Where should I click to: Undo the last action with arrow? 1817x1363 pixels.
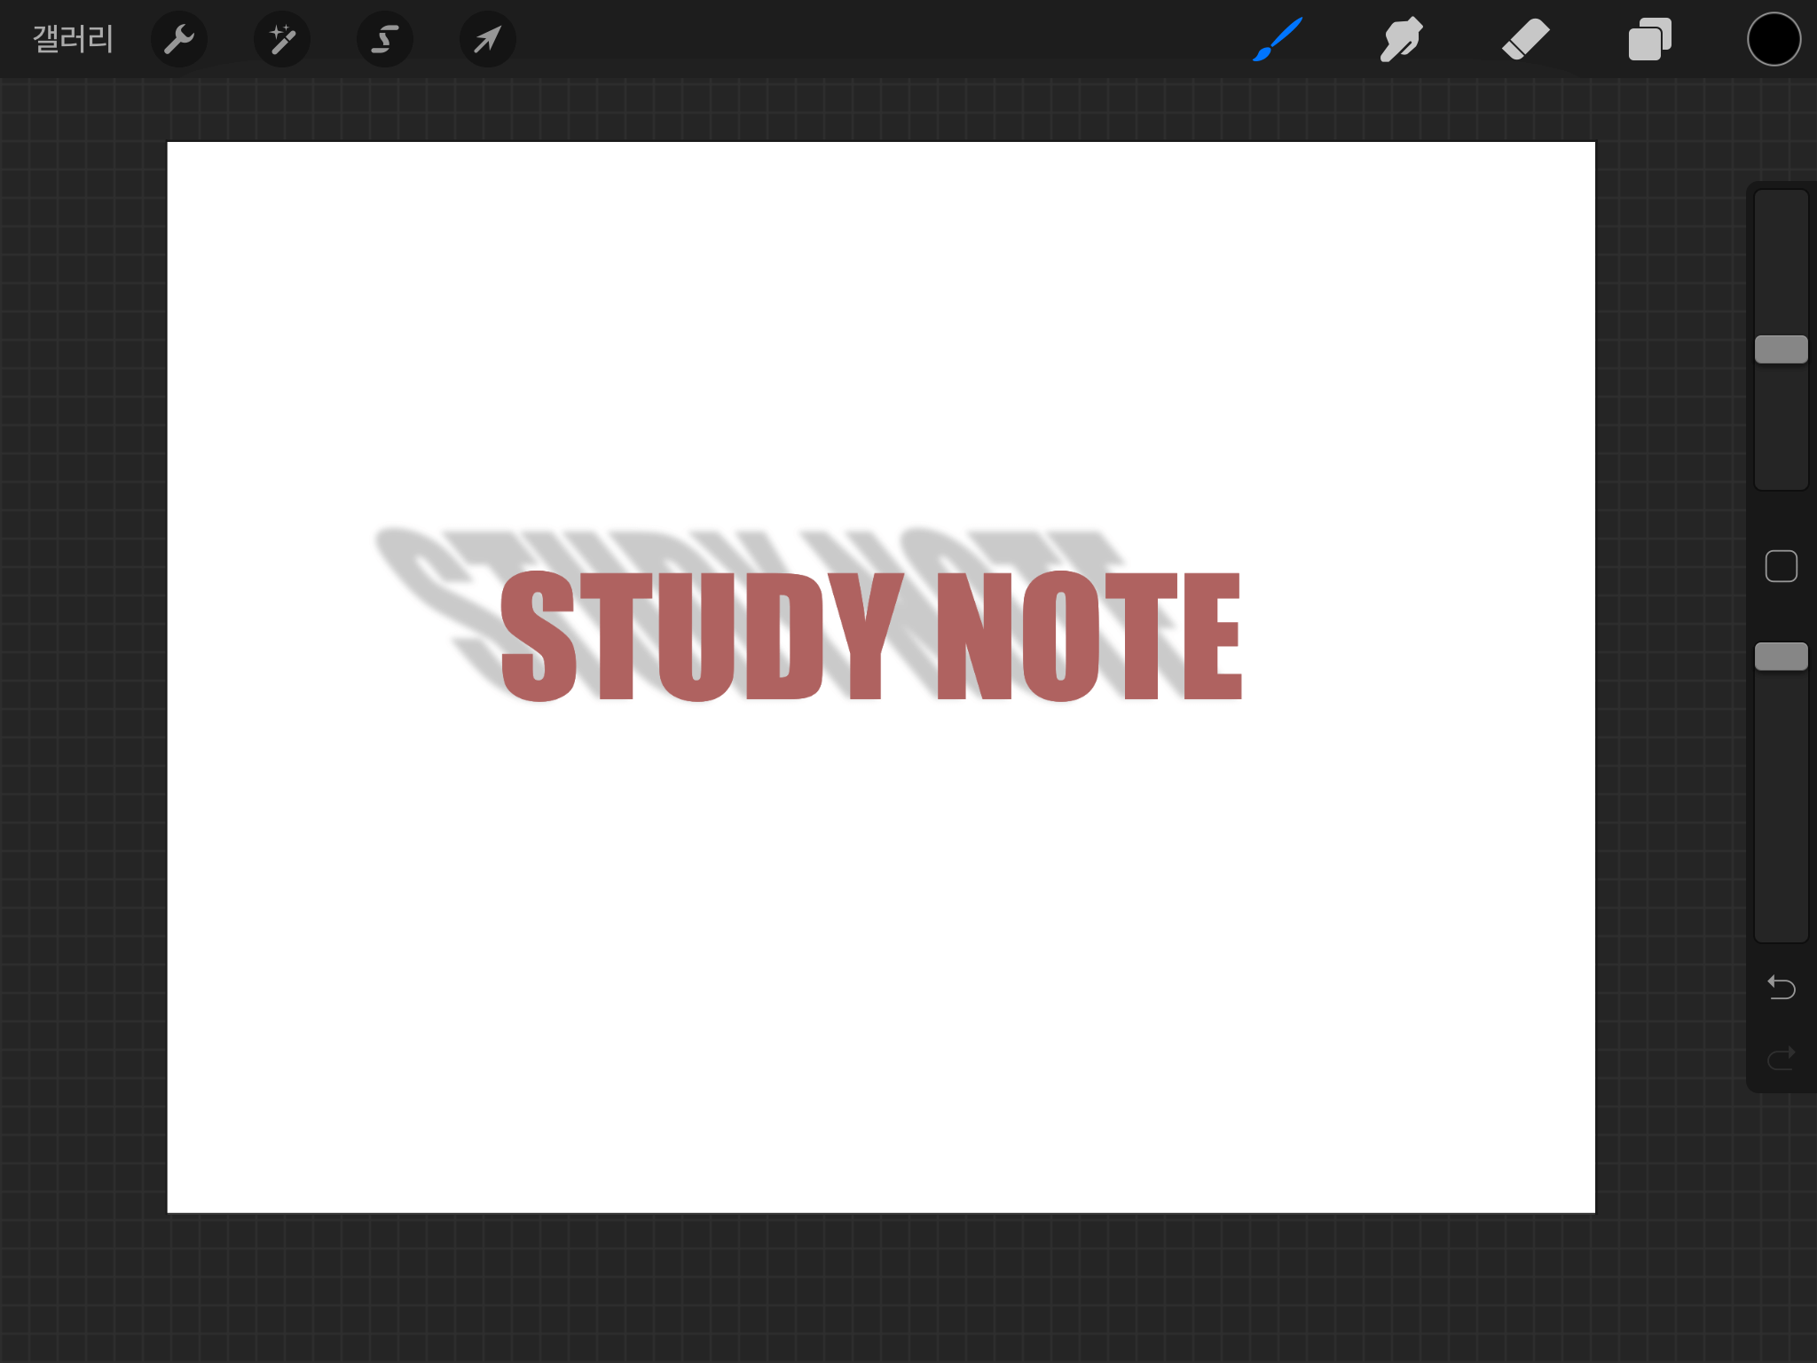tap(1781, 987)
